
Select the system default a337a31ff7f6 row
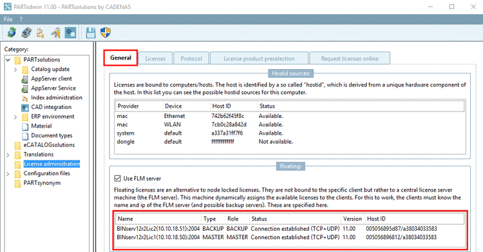(x=290, y=133)
